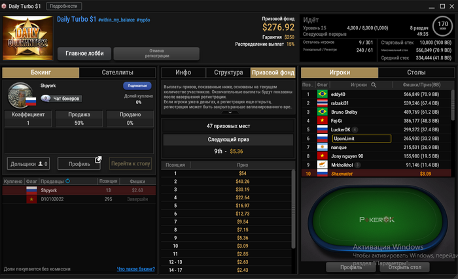Expand the payout info text chevron
The image size is (458, 279).
pyautogui.click(x=230, y=112)
